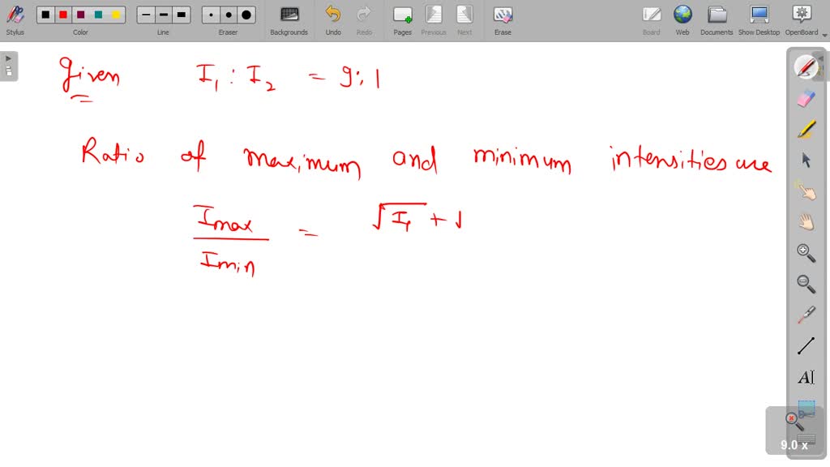Pick the zoom-in magnifier tool
The height and width of the screenshot is (467, 830).
[806, 251]
